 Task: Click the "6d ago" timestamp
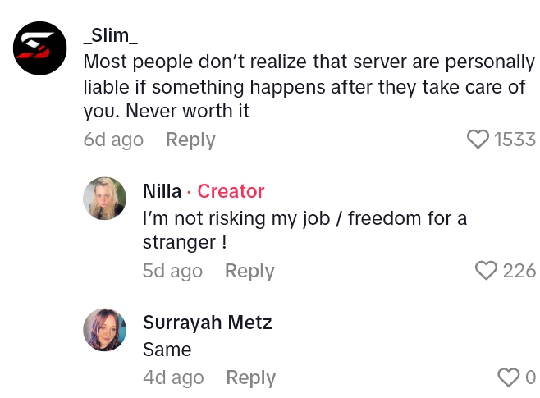(113, 140)
